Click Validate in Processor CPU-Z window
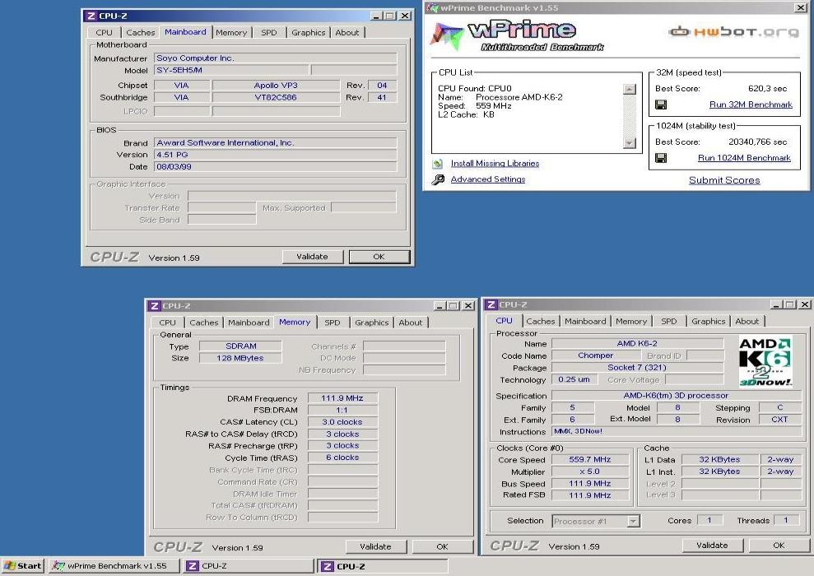 point(712,546)
